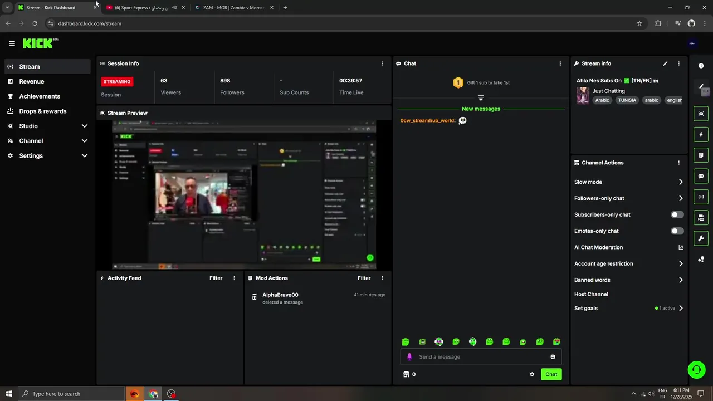The height and width of the screenshot is (401, 713).
Task: Toggle Emotes-only chat switch
Action: 677,231
